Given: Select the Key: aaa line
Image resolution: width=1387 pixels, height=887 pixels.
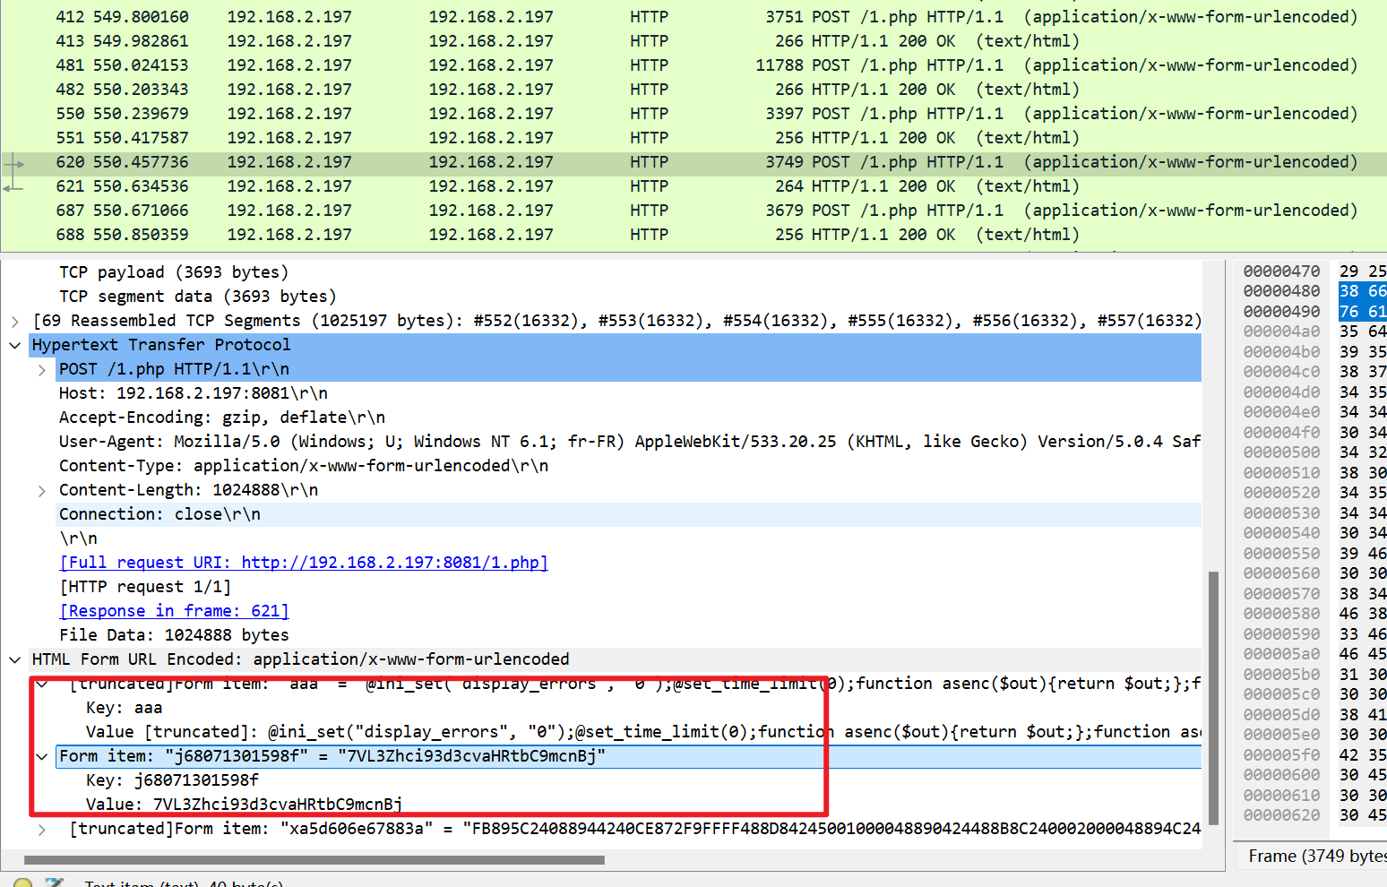Looking at the screenshot, I should click(124, 708).
